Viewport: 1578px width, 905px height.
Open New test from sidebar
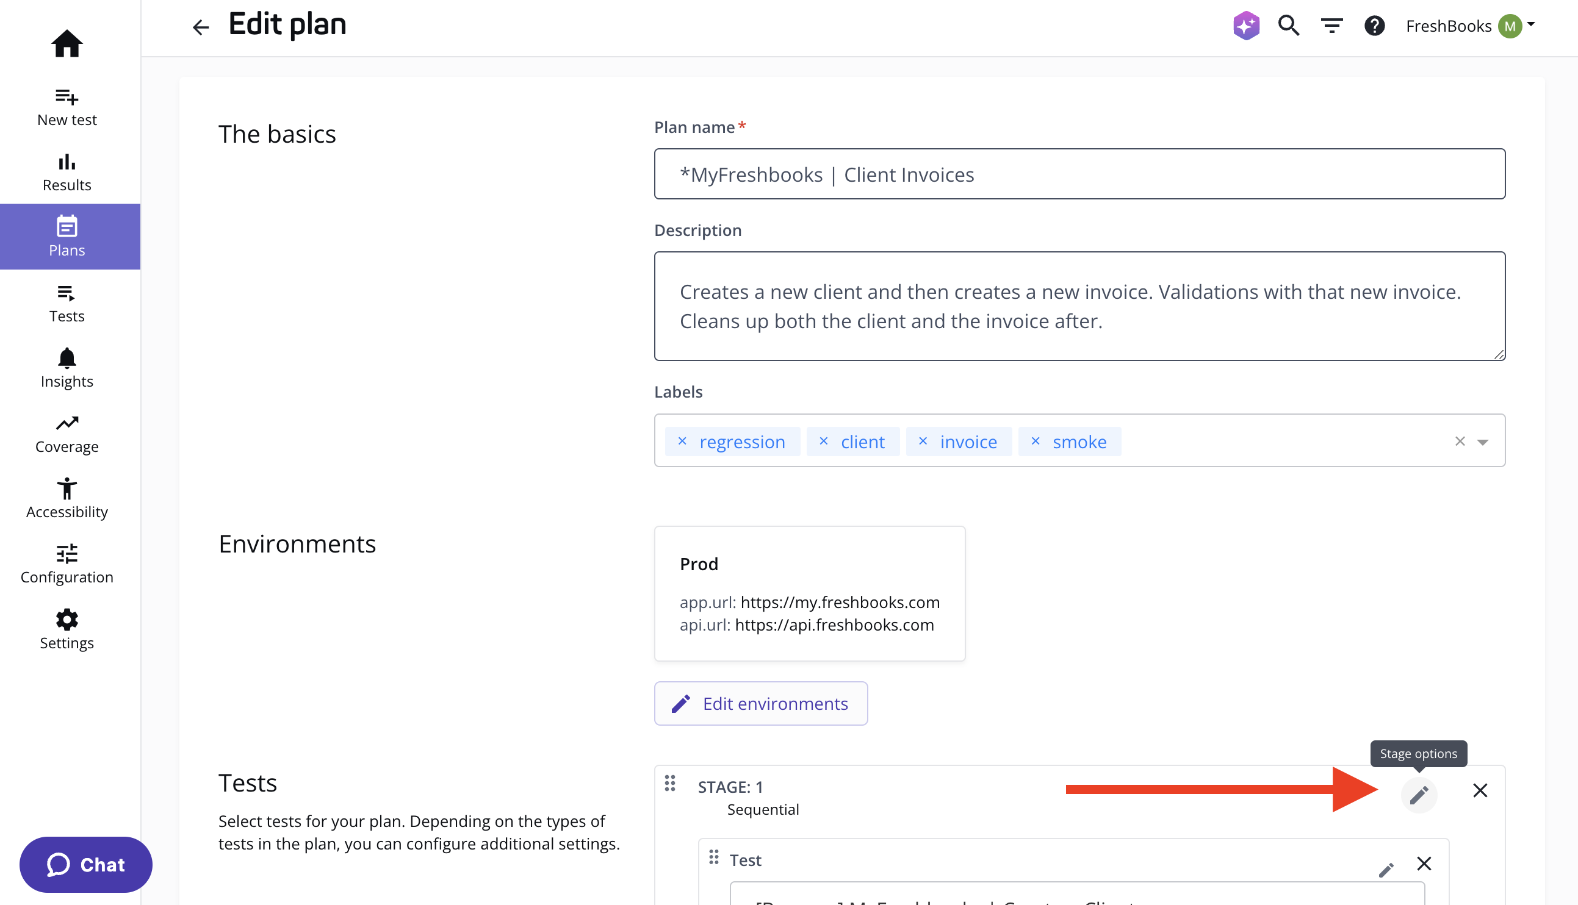pos(67,107)
